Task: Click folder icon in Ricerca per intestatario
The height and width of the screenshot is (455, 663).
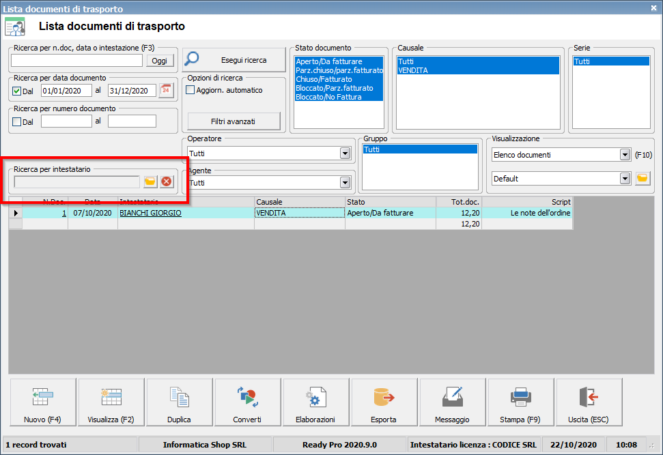Action: coord(150,181)
